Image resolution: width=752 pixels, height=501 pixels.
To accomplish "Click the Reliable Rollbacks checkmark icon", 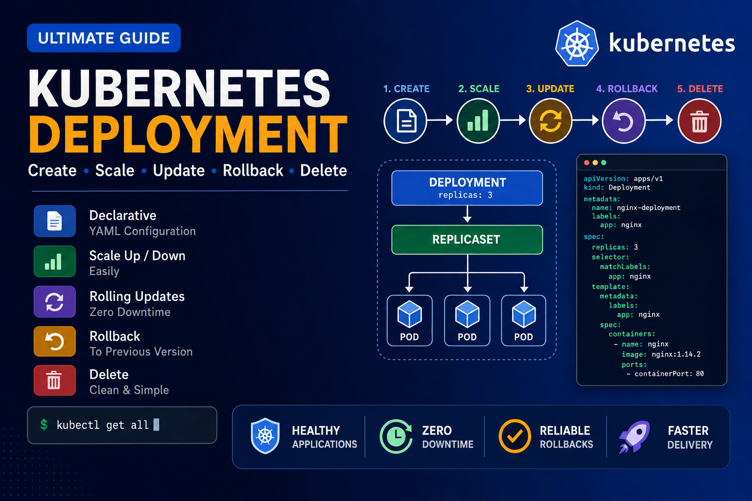I will click(x=515, y=436).
